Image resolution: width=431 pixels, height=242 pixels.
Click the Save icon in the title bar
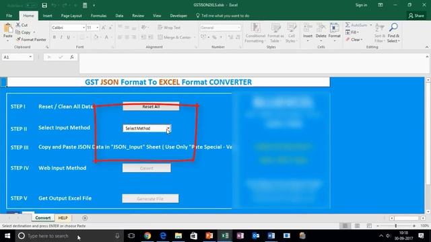(44, 5)
